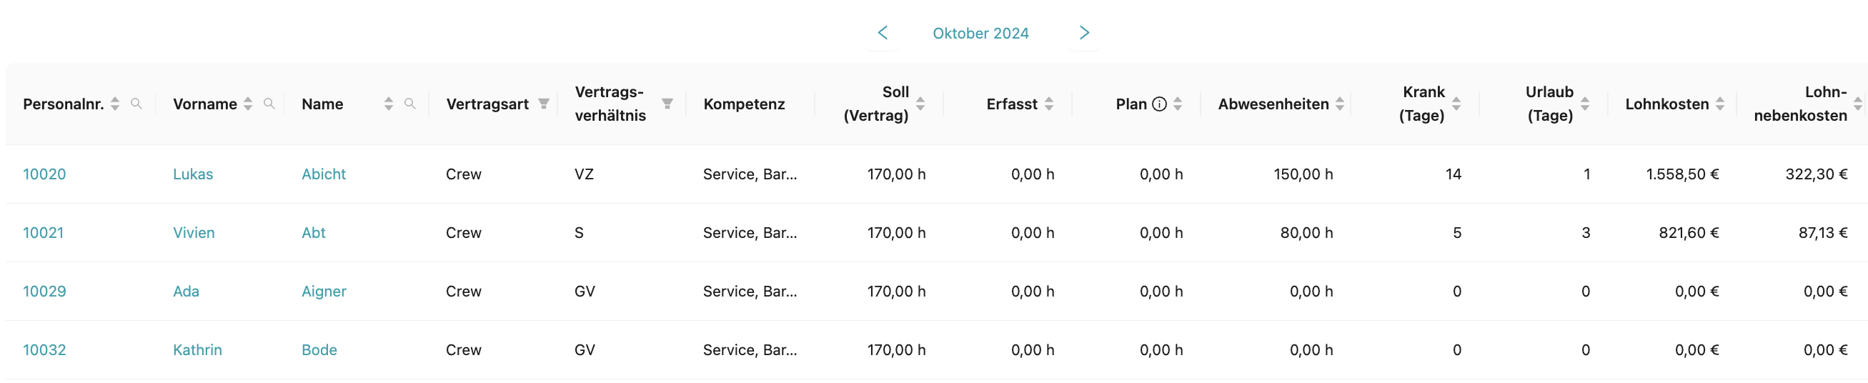Viewport: 1868px width, 383px height.
Task: Open employee number 10020 link
Action: point(44,174)
